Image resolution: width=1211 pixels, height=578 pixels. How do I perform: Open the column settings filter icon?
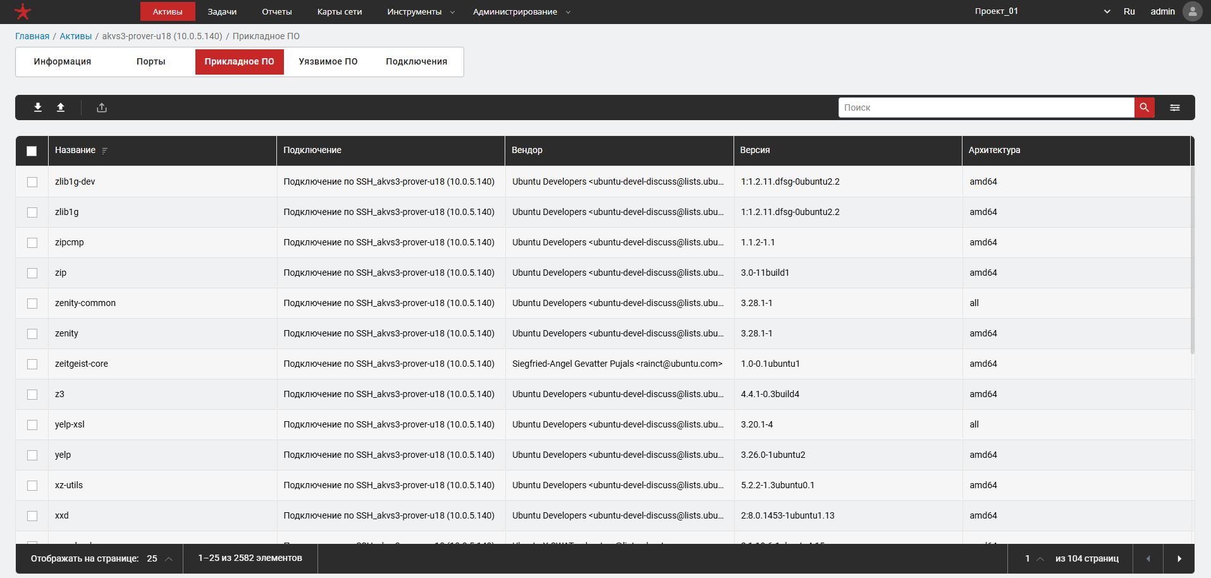pyautogui.click(x=1175, y=108)
